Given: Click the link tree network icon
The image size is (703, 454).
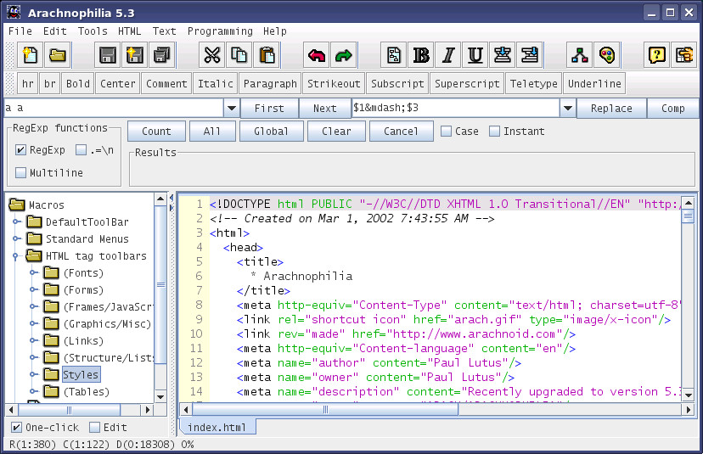Looking at the screenshot, I should click(x=580, y=55).
